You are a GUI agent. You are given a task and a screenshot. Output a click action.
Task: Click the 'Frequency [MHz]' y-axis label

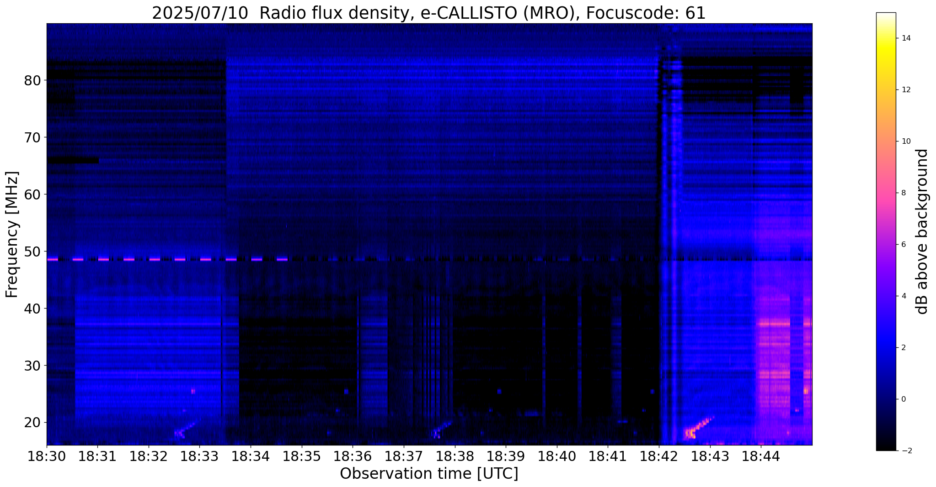12,235
